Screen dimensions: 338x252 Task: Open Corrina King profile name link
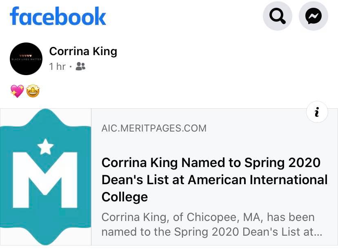(x=83, y=51)
